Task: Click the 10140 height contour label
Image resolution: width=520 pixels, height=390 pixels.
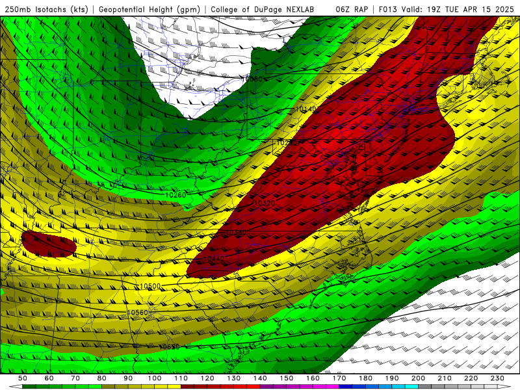Action: tap(305, 109)
